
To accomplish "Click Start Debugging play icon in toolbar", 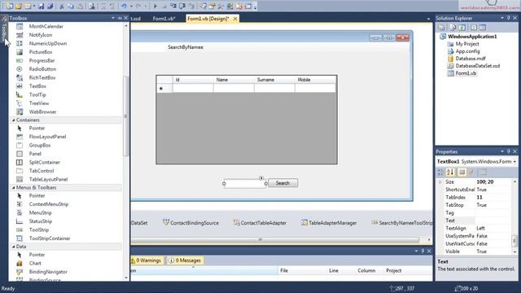I will 155,6.
